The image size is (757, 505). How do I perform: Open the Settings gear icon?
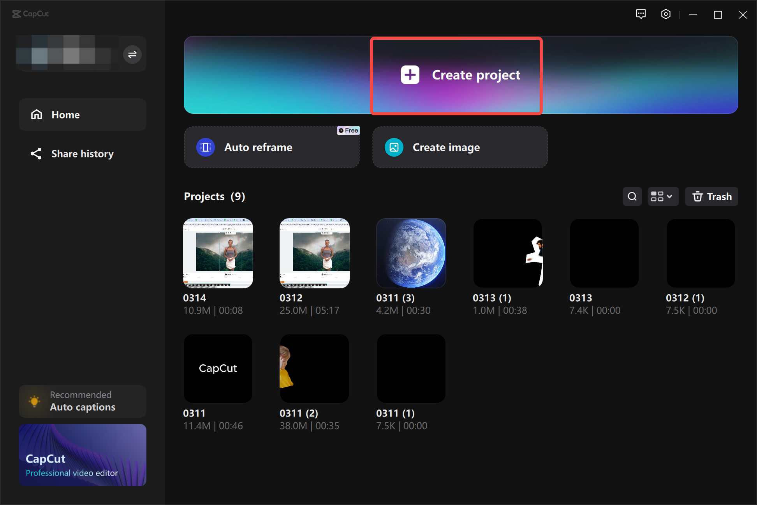[x=665, y=14]
